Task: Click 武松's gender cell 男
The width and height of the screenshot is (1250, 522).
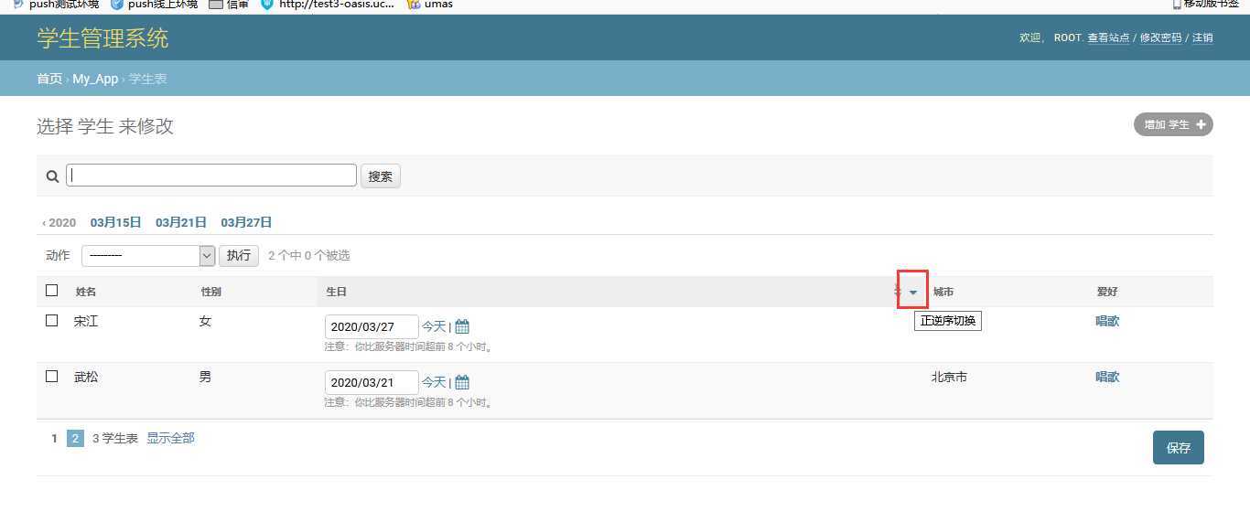Action: coord(205,377)
